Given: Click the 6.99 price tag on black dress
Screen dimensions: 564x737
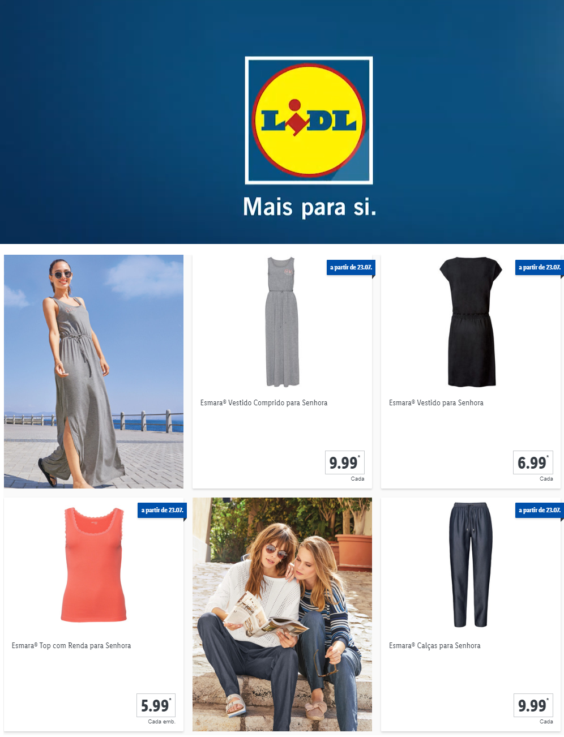Looking at the screenshot, I should coord(533,462).
